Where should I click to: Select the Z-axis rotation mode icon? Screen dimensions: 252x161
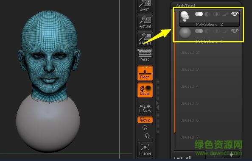pyautogui.click(x=147, y=136)
